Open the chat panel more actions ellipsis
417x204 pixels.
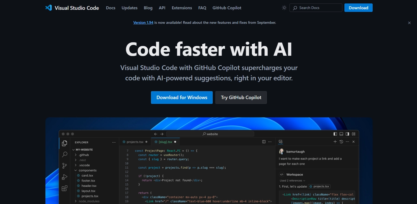tap(347, 142)
